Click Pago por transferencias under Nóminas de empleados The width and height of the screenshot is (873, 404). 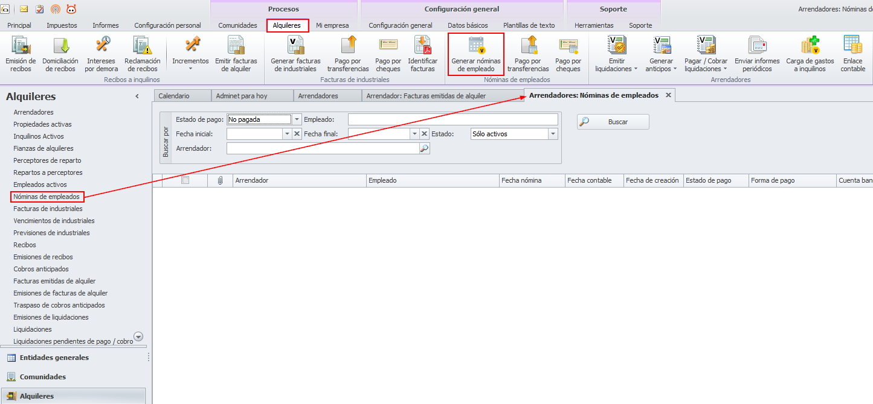[528, 54]
